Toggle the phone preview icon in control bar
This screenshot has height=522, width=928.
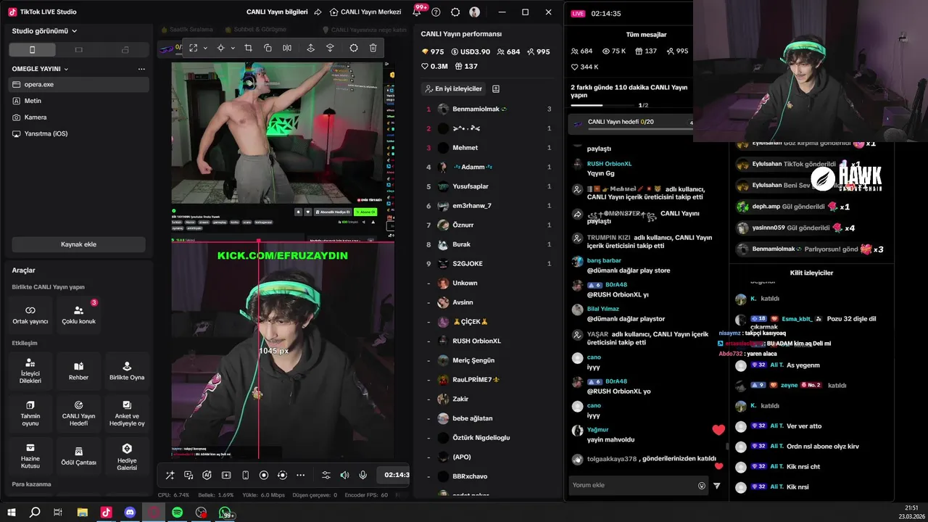tap(245, 475)
